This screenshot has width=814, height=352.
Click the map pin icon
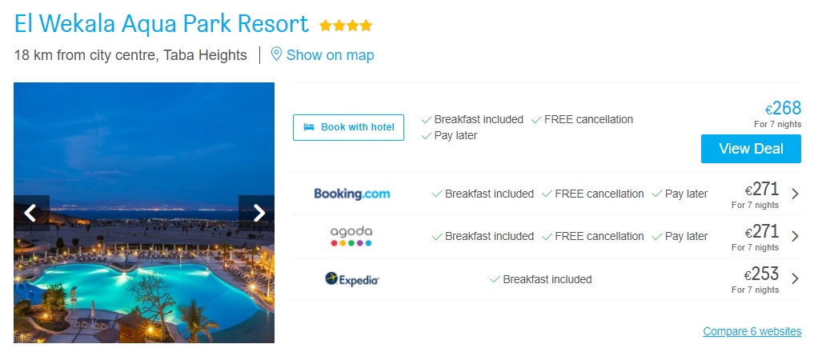pos(276,54)
